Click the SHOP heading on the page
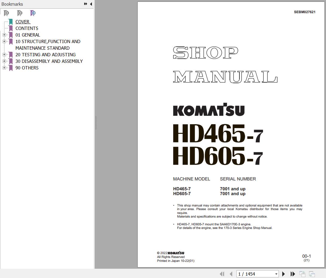 point(205,52)
